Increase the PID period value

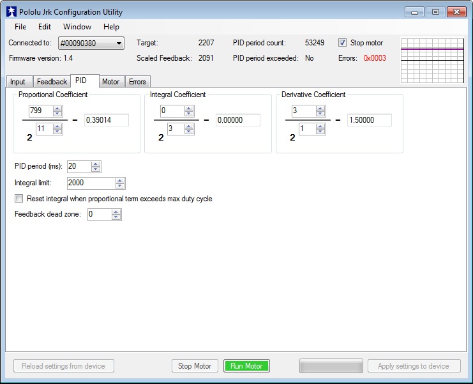[96, 164]
